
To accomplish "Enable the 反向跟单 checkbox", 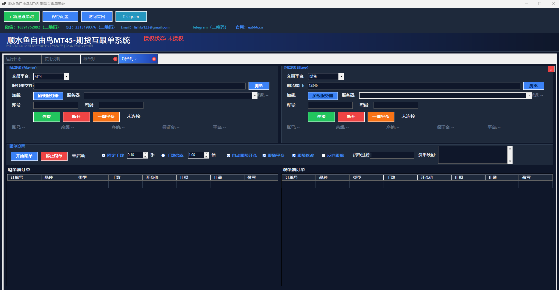I will pyautogui.click(x=324, y=156).
